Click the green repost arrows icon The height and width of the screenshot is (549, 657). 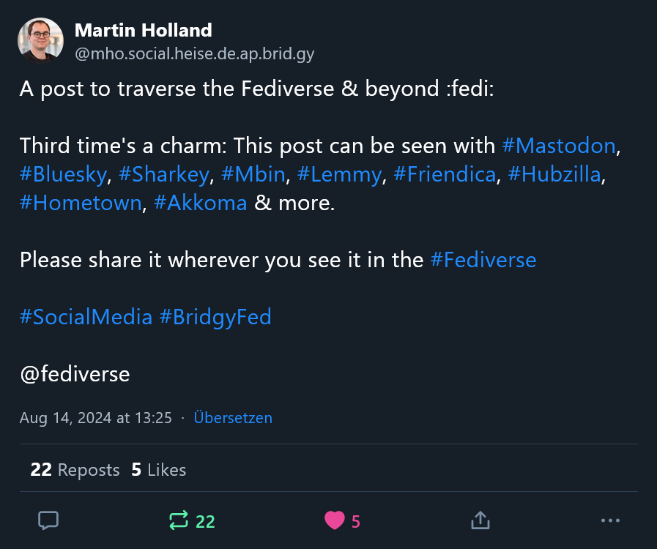[x=179, y=520]
